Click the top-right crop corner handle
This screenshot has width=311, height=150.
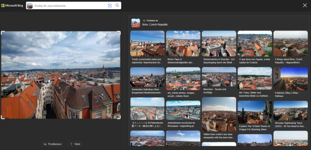(119, 32)
